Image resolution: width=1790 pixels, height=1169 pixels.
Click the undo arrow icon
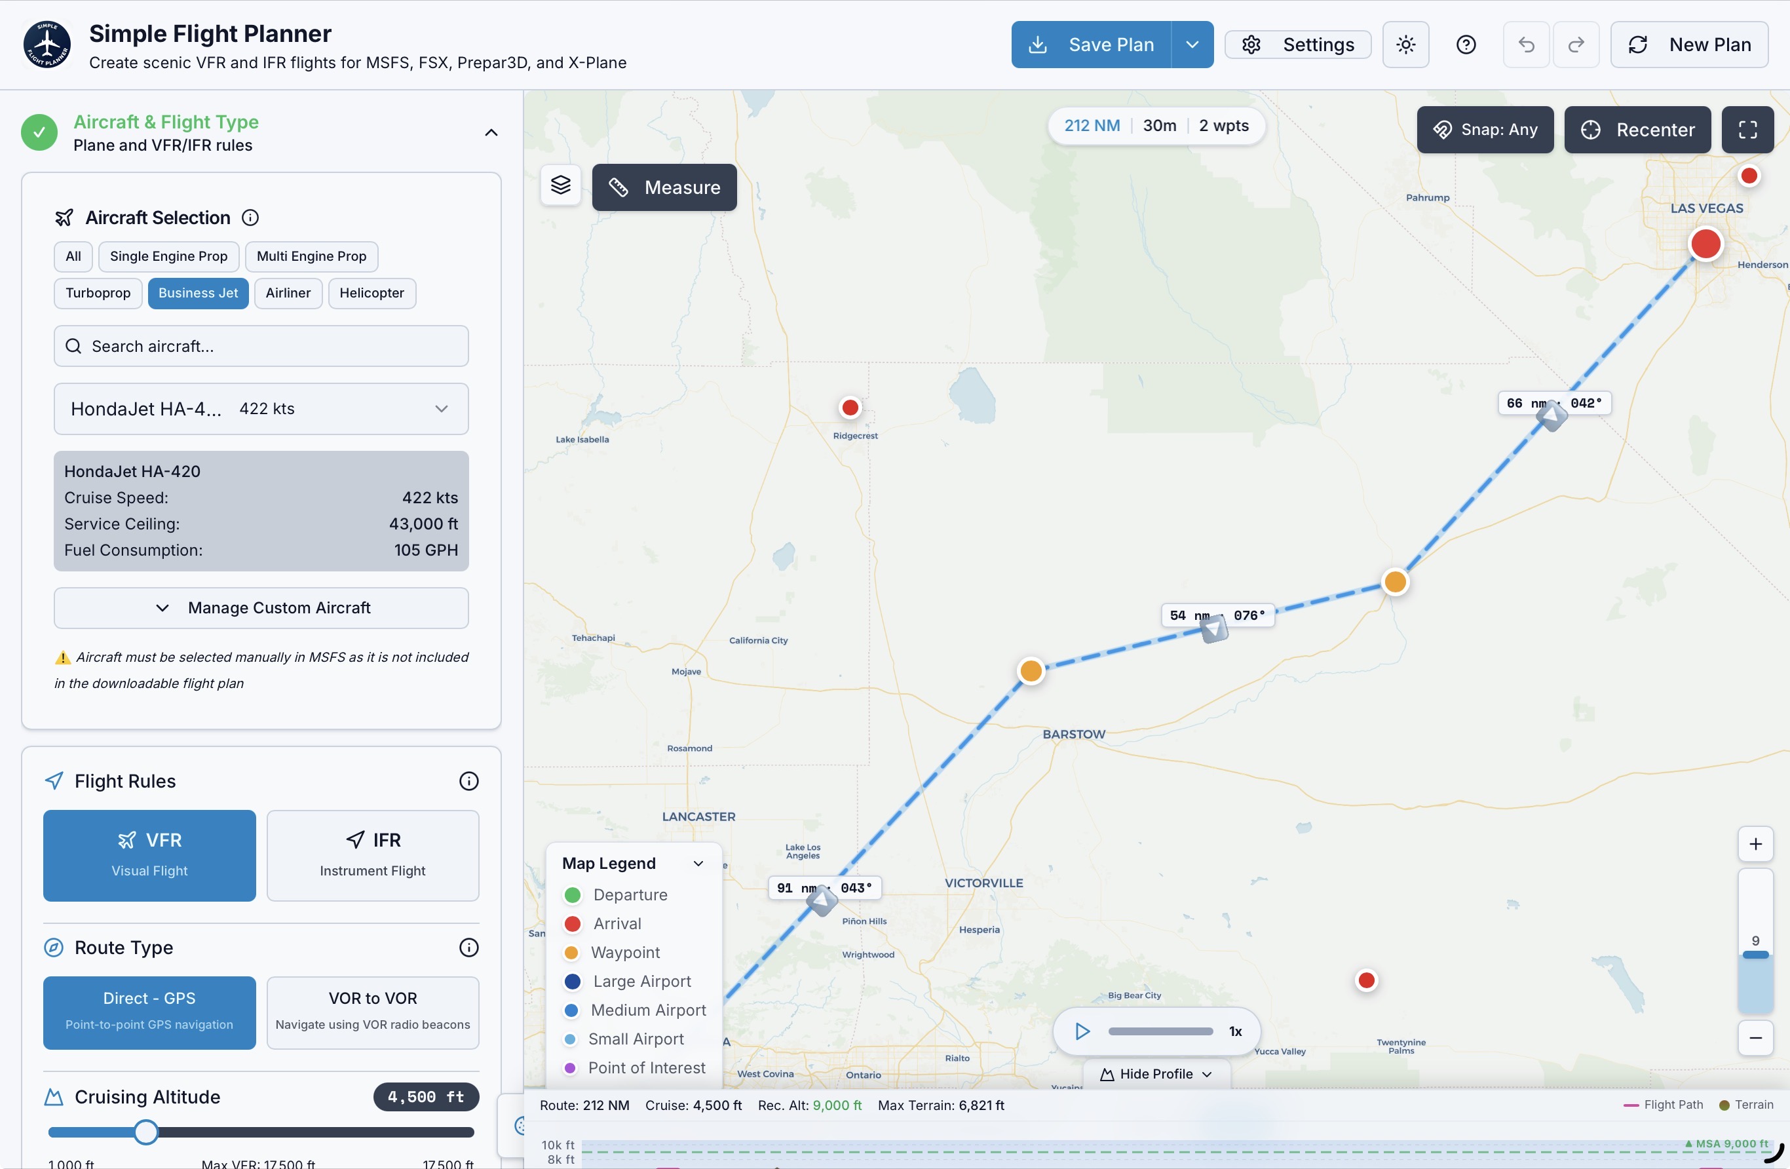click(x=1526, y=45)
